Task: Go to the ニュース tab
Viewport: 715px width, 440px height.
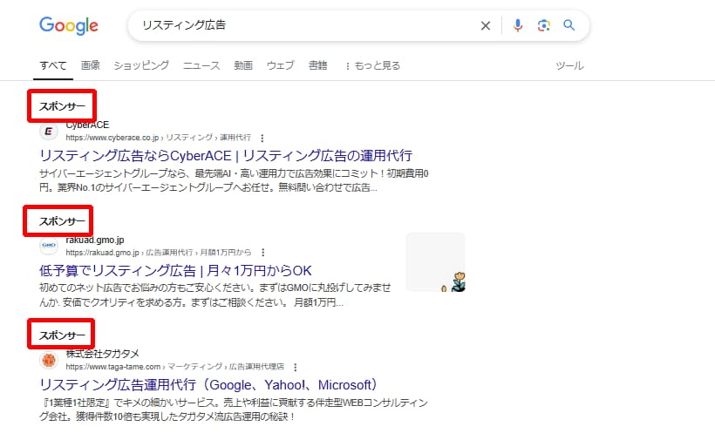Action: click(x=201, y=65)
